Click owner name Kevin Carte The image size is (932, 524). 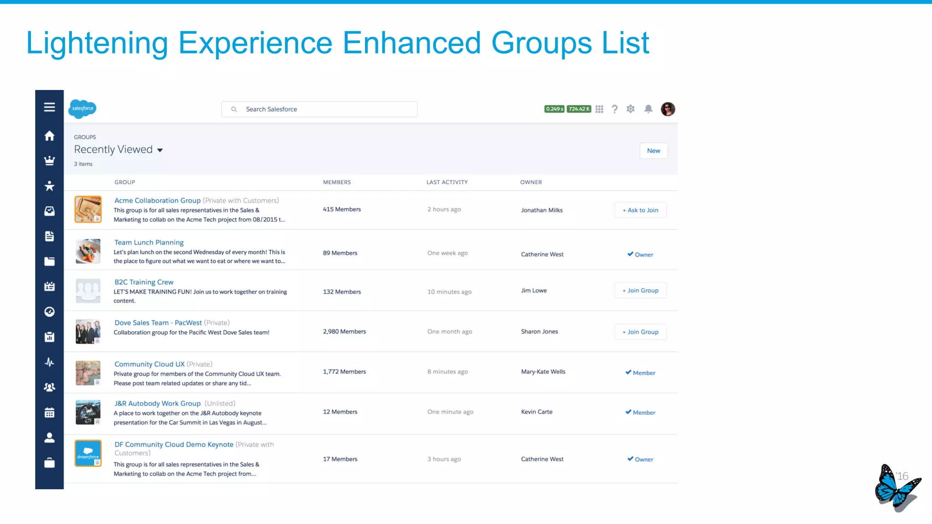click(x=537, y=412)
